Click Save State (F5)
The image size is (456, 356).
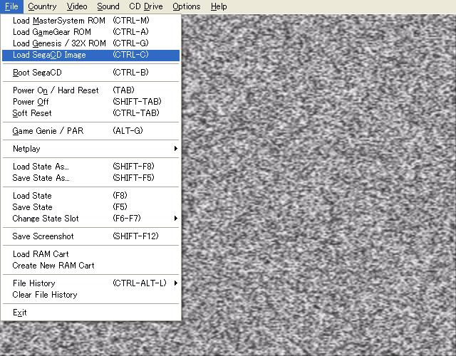pos(90,207)
